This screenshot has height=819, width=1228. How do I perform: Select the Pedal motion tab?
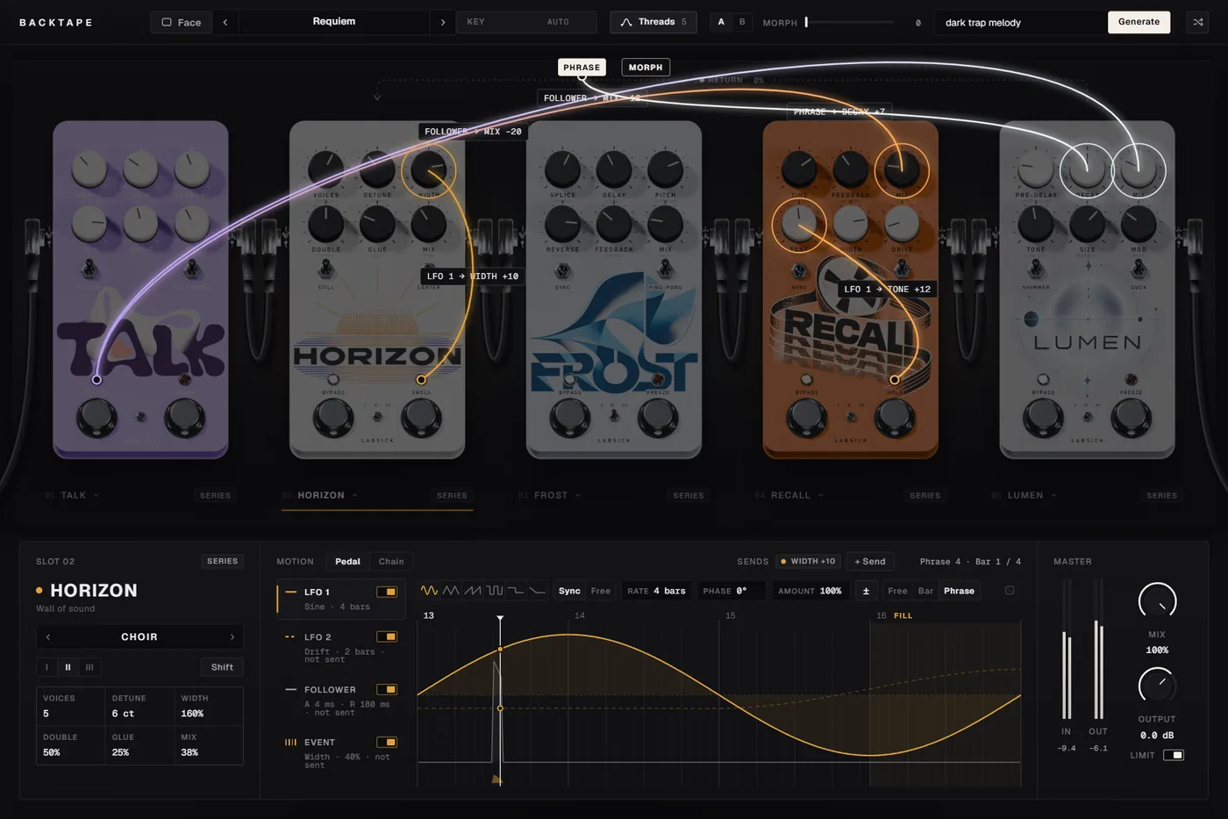tap(347, 562)
